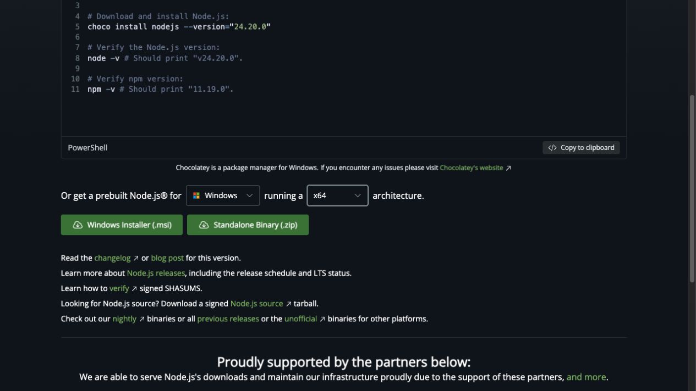The image size is (696, 391).
Task: Click the '# Verify the Node.js version:' comment
Action: click(x=154, y=48)
